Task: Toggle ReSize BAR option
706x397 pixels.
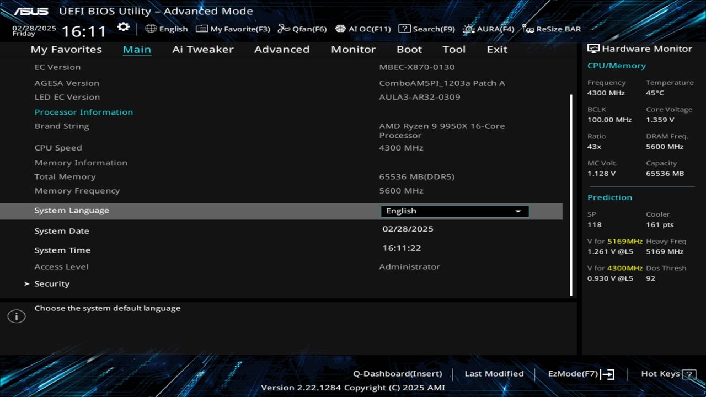Action: click(x=552, y=29)
